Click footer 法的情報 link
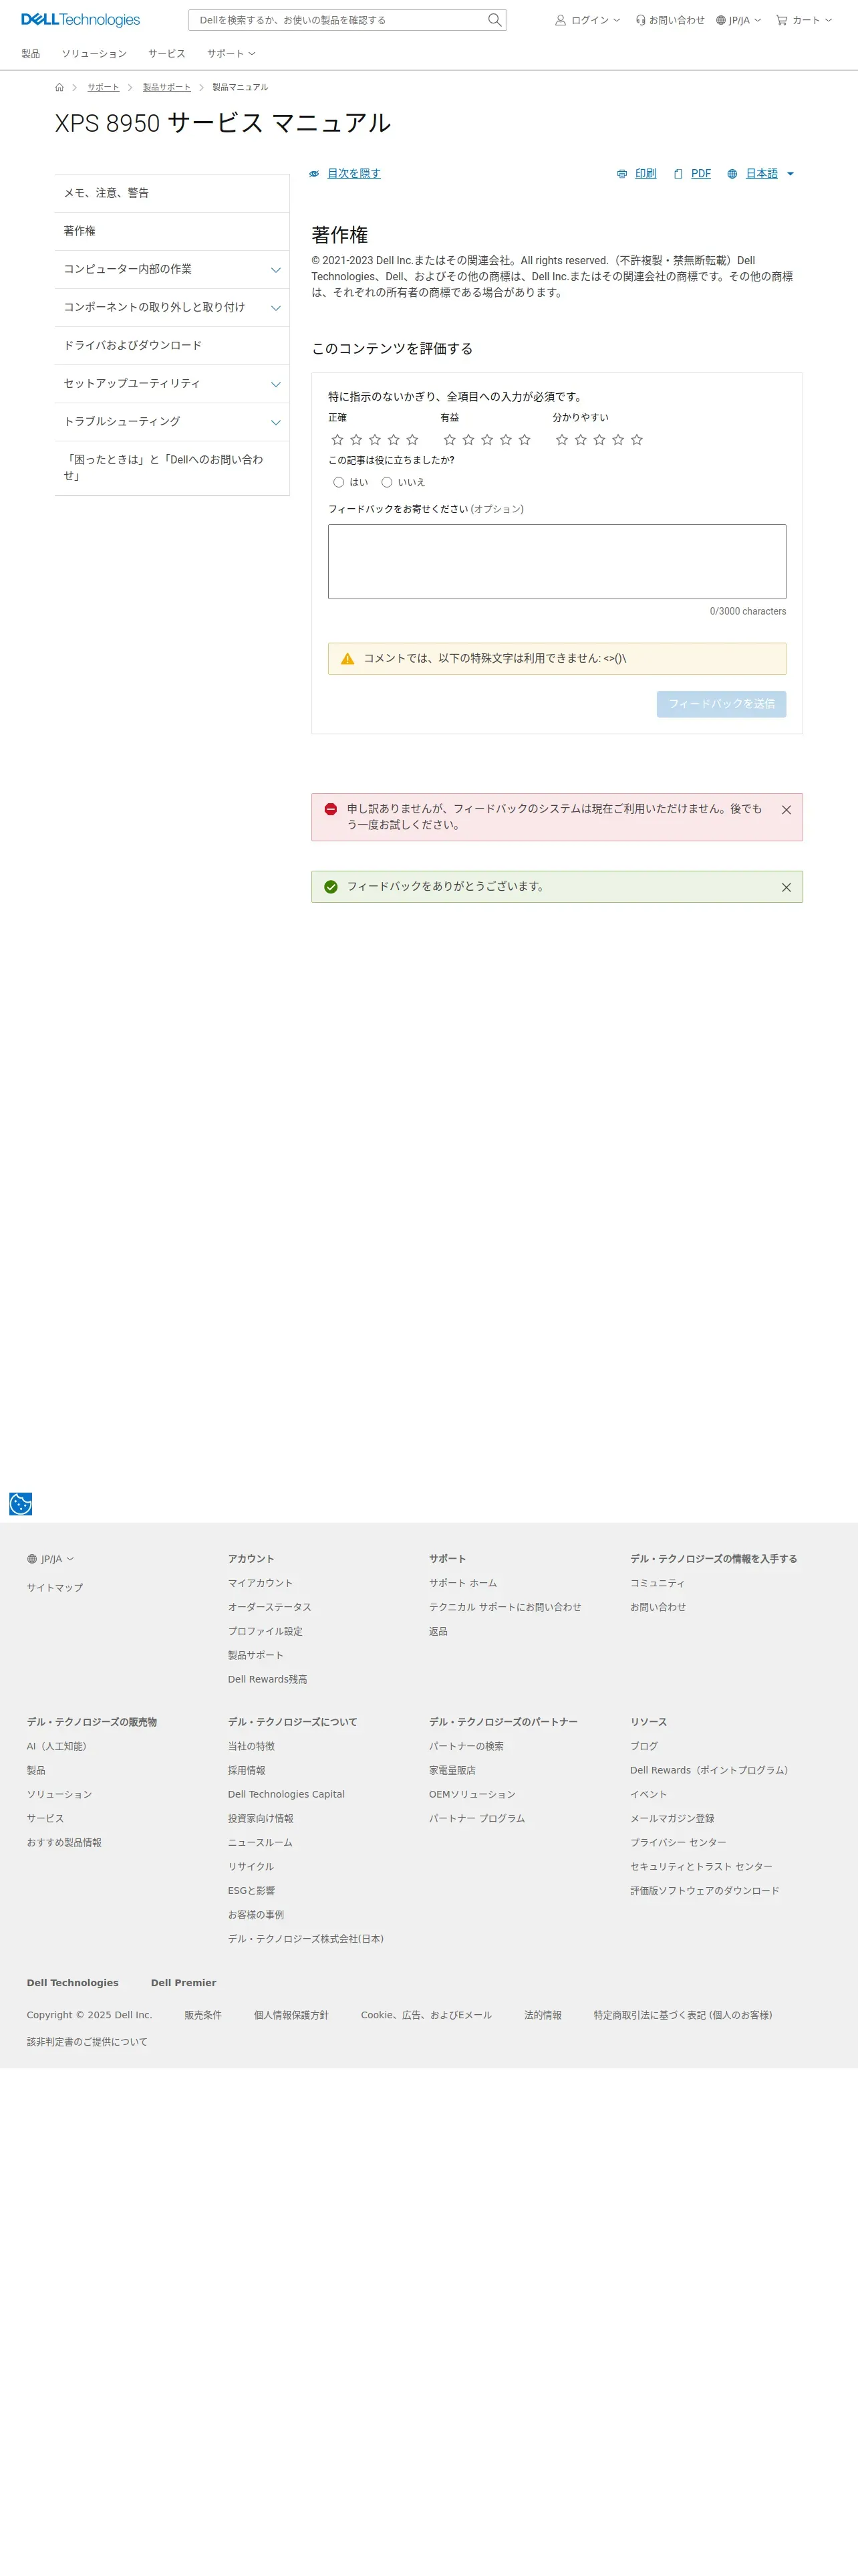 tap(543, 2016)
